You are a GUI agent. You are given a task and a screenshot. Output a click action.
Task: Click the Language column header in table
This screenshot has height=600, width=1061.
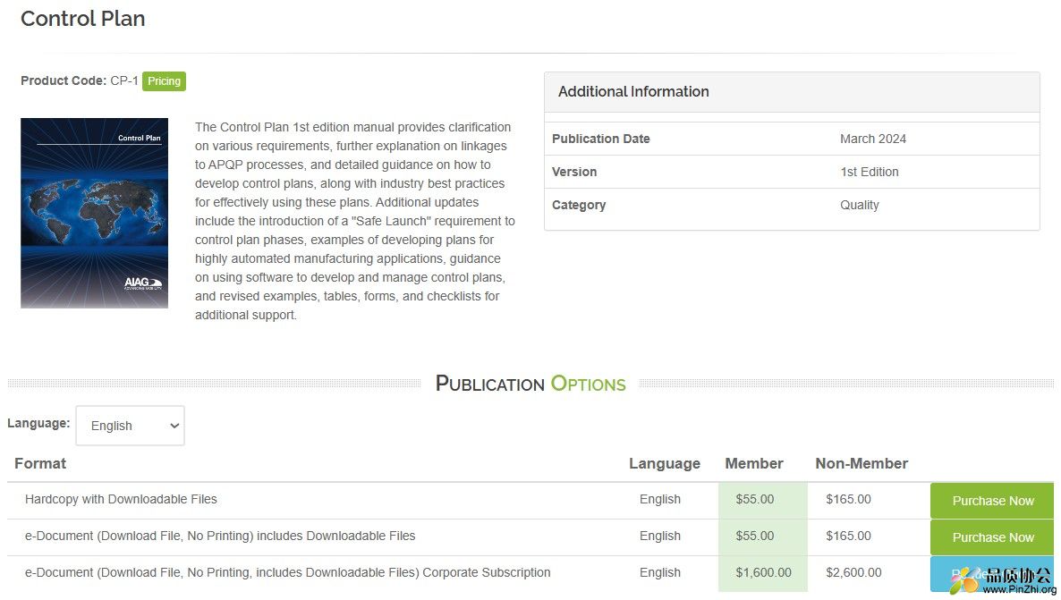[x=665, y=463]
